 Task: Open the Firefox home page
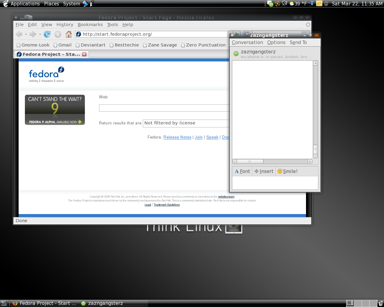pos(69,34)
